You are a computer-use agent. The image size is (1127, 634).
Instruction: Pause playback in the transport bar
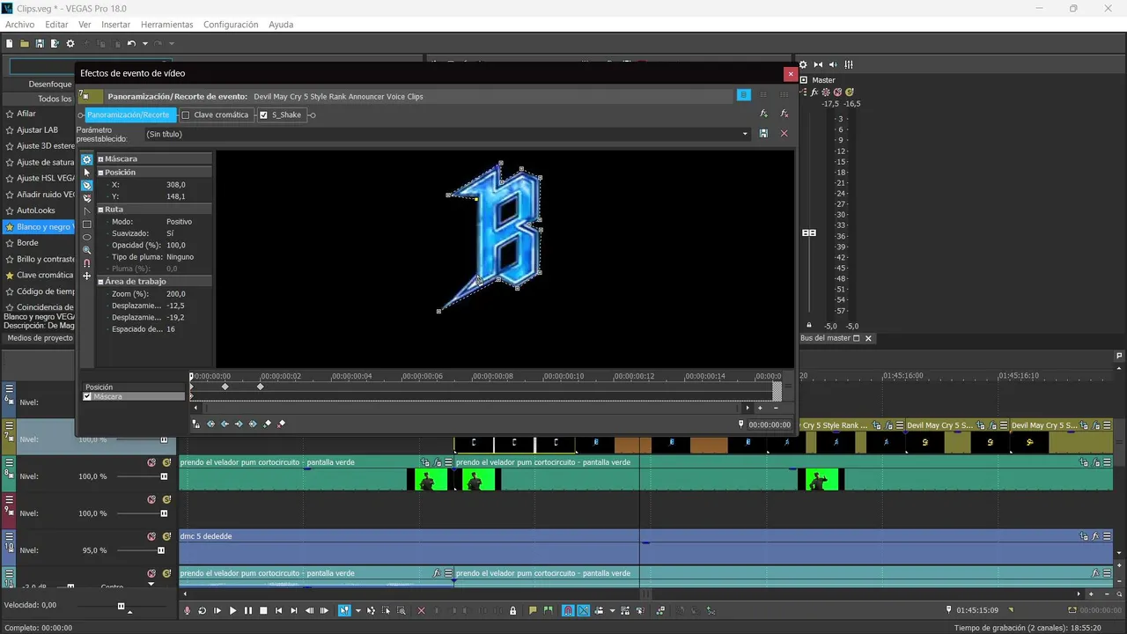247,610
